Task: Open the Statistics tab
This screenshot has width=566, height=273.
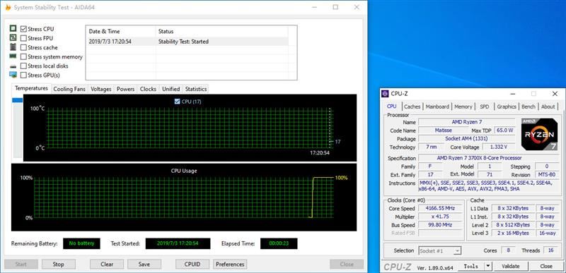Action: [x=196, y=89]
